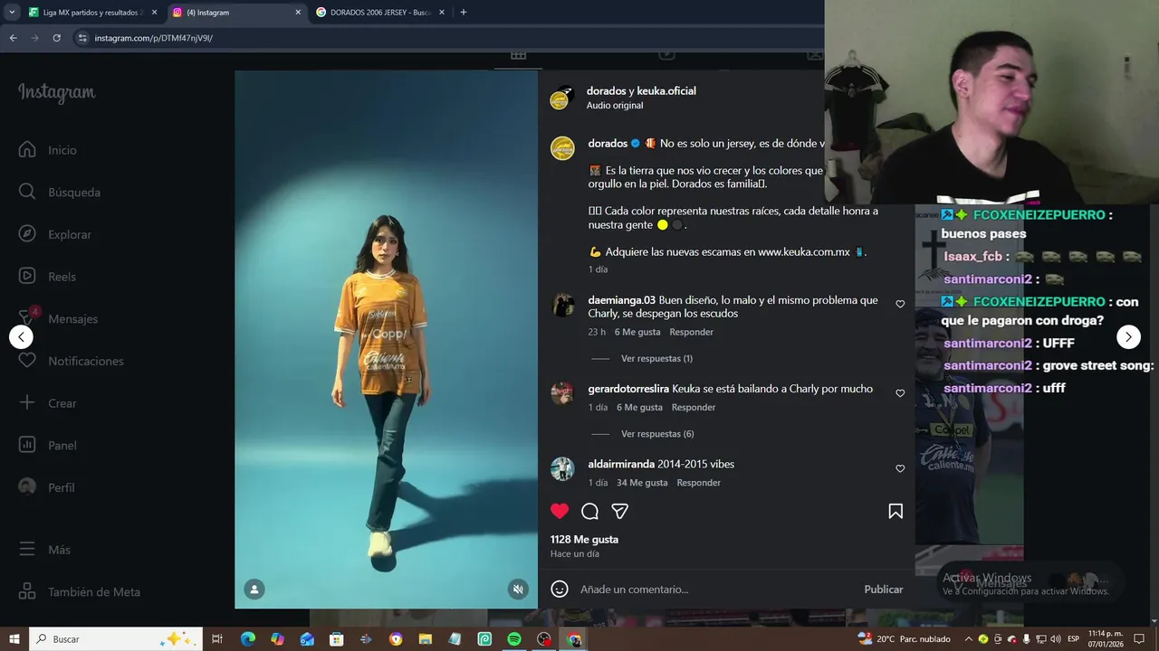Open the Windows Start menu

pyautogui.click(x=14, y=639)
